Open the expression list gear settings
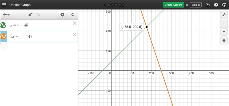229x106 pixels. [62, 15]
